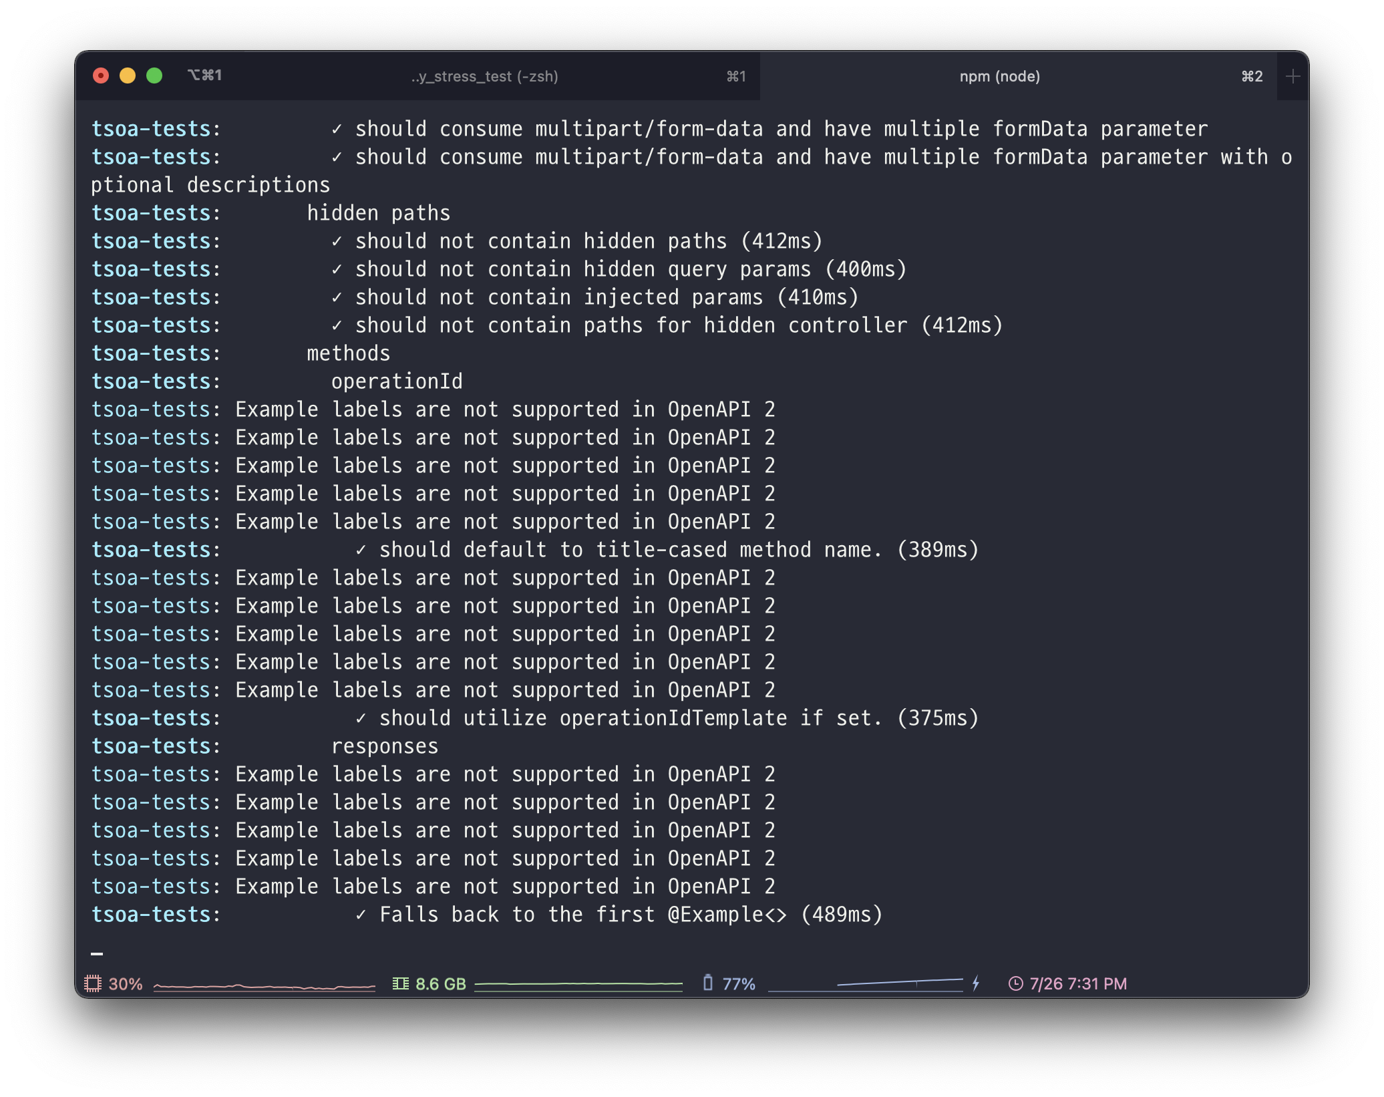Click the memory RAM icon in status bar
This screenshot has height=1097, width=1384.
point(401,983)
